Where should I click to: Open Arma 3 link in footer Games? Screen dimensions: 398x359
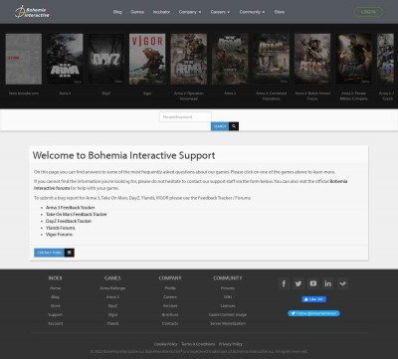click(112, 297)
